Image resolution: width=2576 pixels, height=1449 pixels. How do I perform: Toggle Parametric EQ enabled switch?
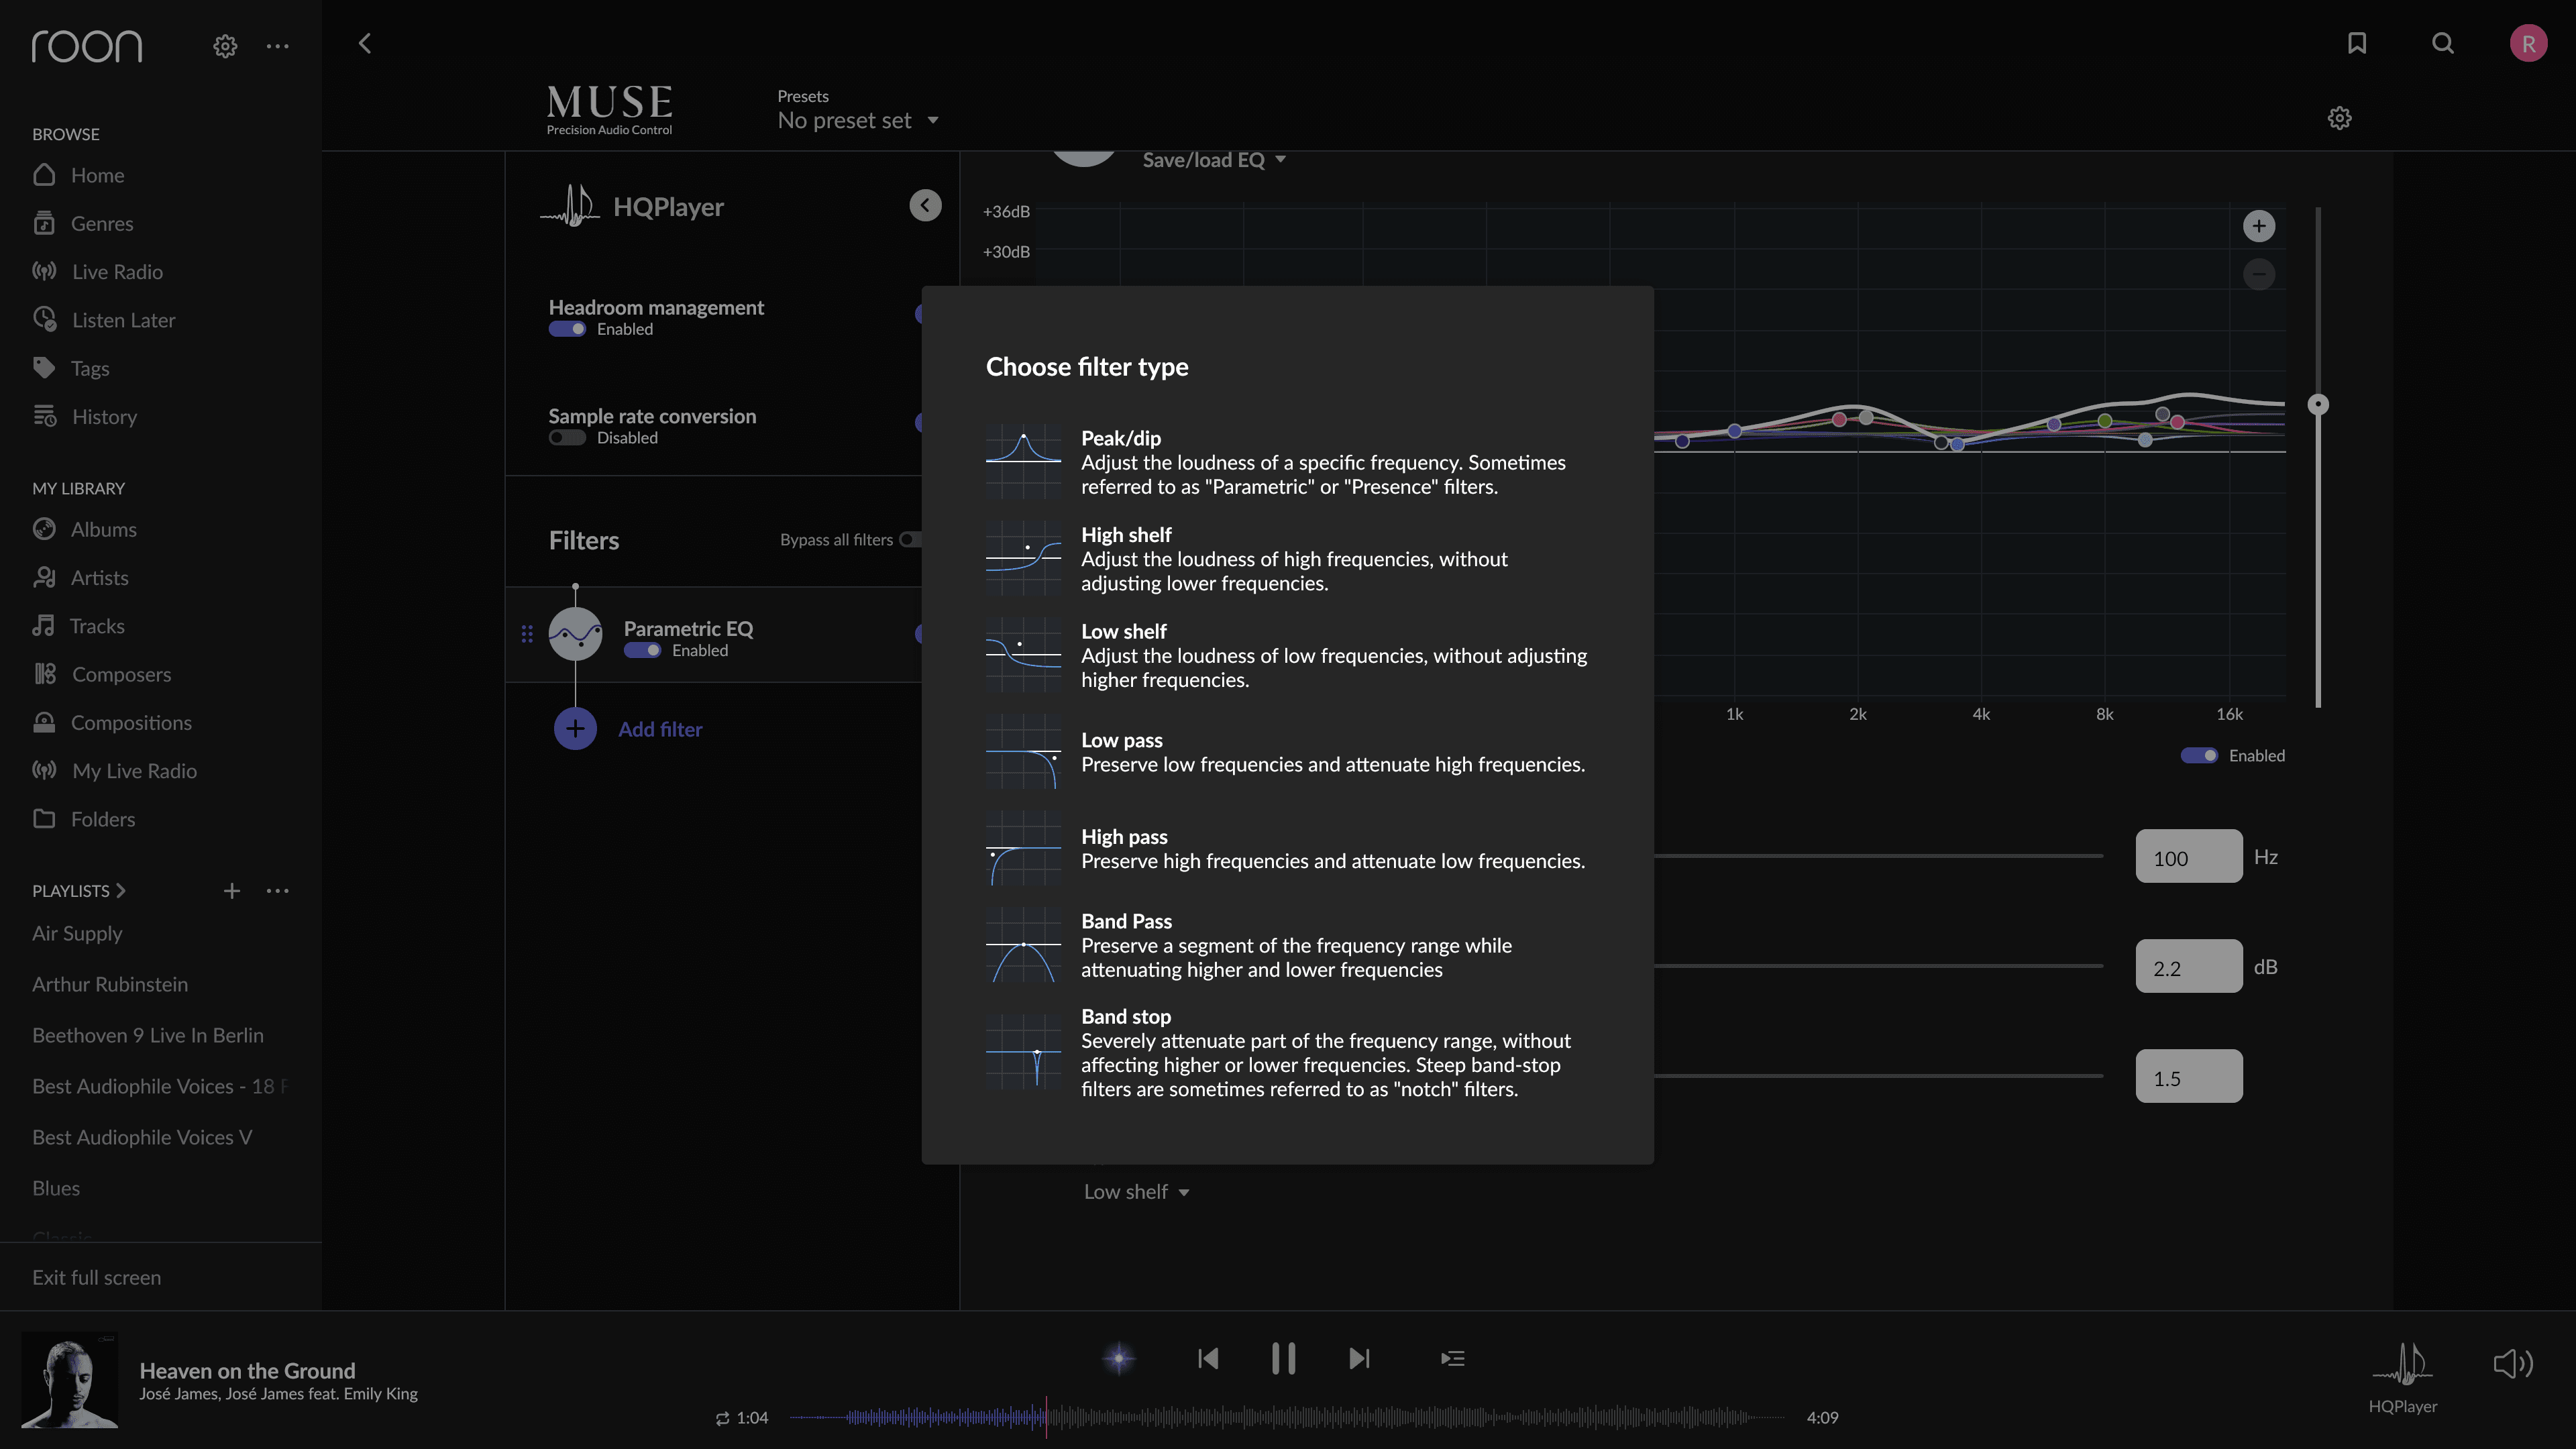tap(643, 651)
